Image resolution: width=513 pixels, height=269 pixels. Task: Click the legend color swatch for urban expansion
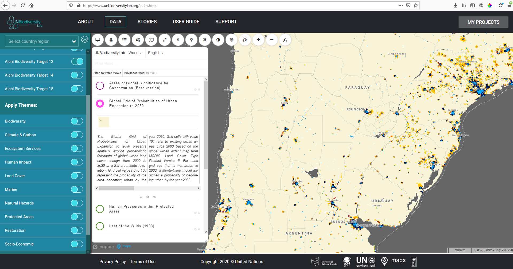104,122
